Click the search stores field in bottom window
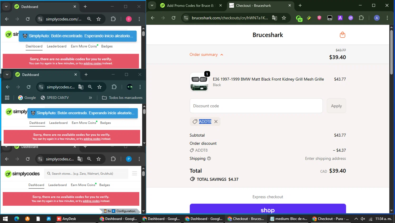This screenshot has width=395, height=223. (86, 174)
